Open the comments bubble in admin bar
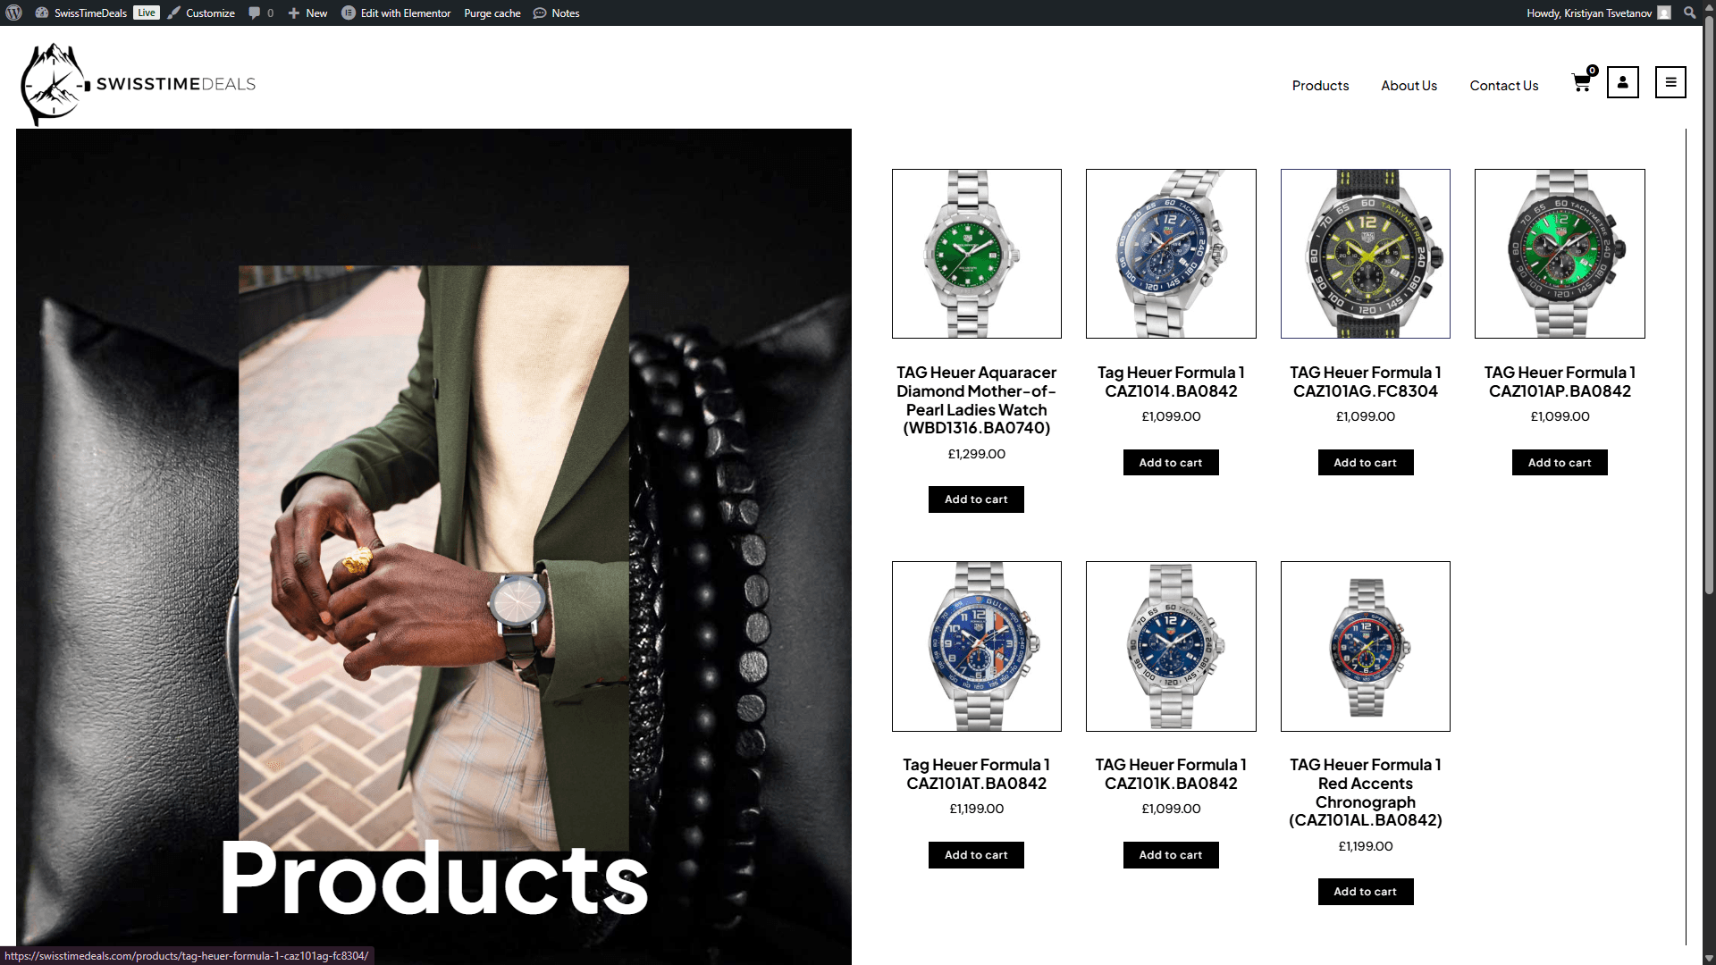 tap(261, 13)
